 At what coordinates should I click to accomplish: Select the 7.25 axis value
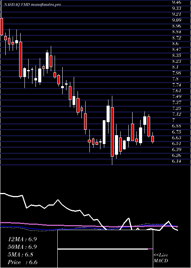tap(176, 108)
